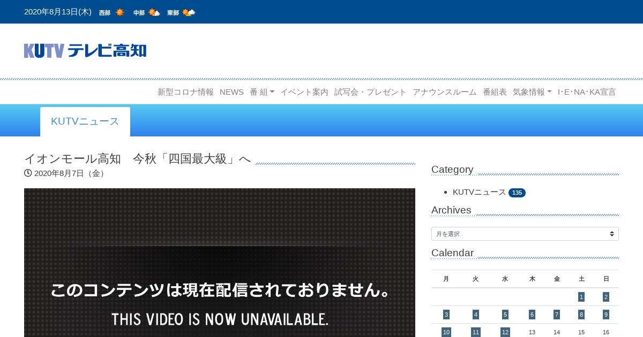This screenshot has height=337, width=643.
Task: Click the 西部 sunny weather icon
Action: 119,12
